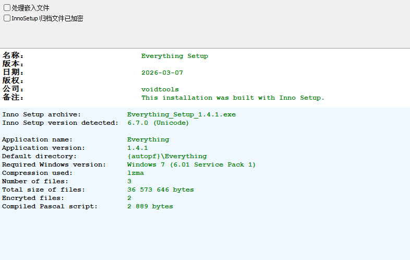The width and height of the screenshot is (410, 260).
Task: Click the detected version 6.7.0 (Unicode)
Action: 158,123
